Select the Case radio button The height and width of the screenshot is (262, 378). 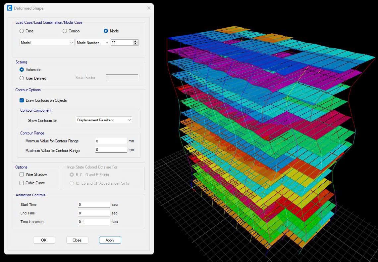point(22,31)
